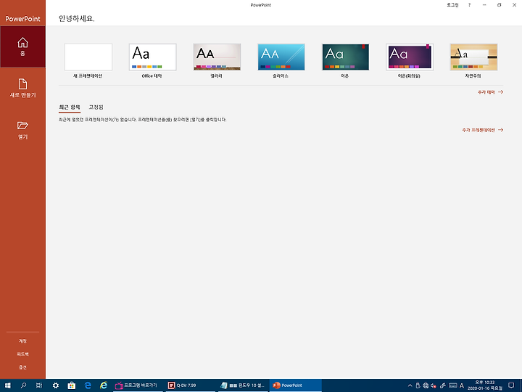Image resolution: width=522 pixels, height=392 pixels.
Task: Open Feedback (피드백) page
Action: 22,354
